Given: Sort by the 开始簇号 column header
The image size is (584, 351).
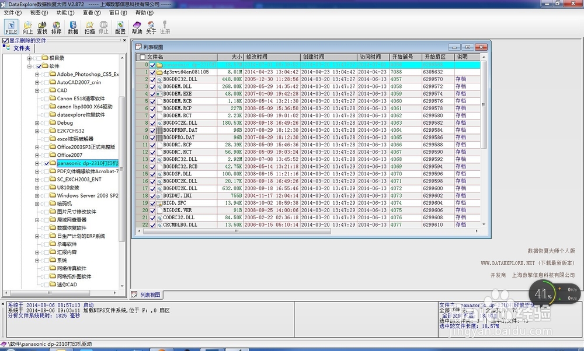Looking at the screenshot, I should tap(405, 57).
